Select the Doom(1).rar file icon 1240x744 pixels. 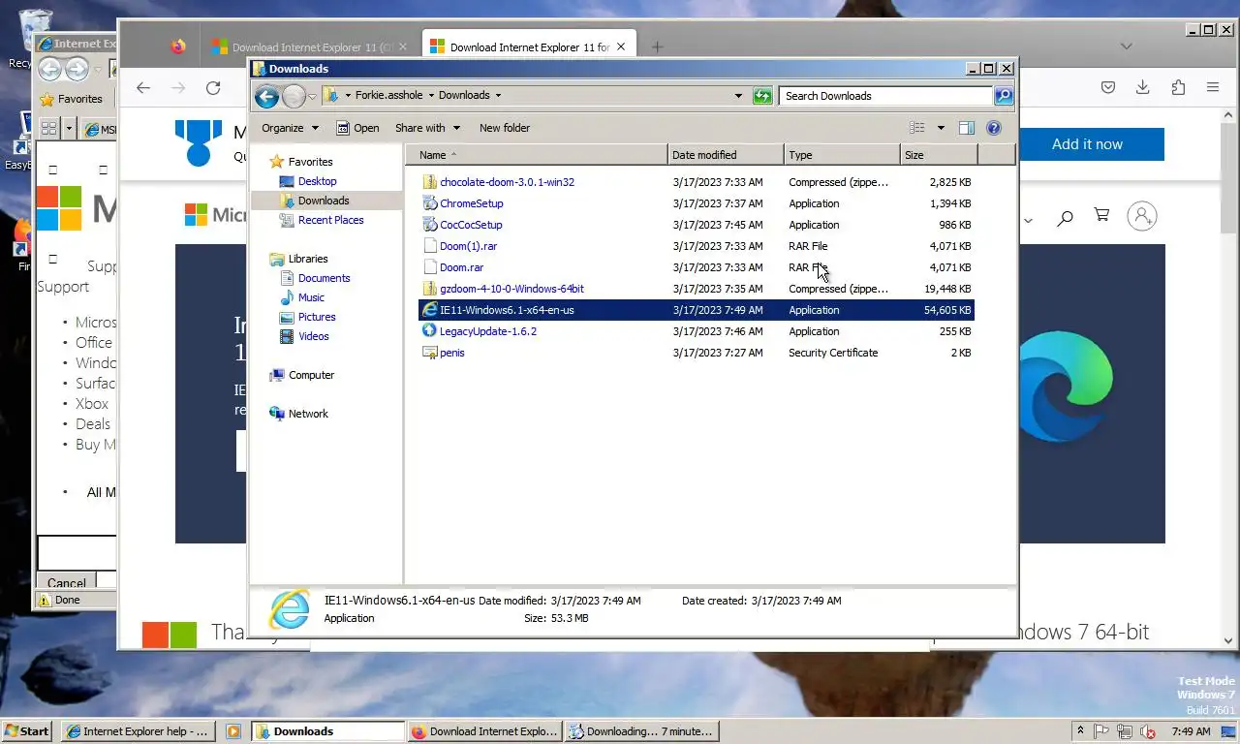point(430,246)
